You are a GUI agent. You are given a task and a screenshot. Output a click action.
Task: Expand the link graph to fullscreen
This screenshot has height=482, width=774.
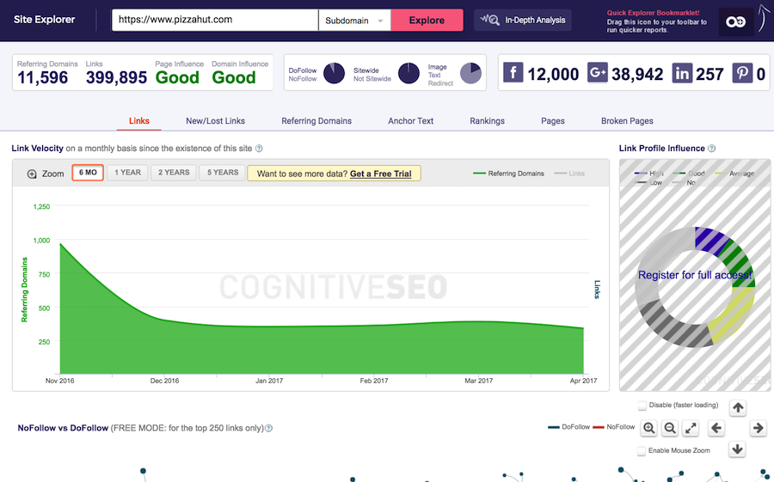[x=692, y=428]
